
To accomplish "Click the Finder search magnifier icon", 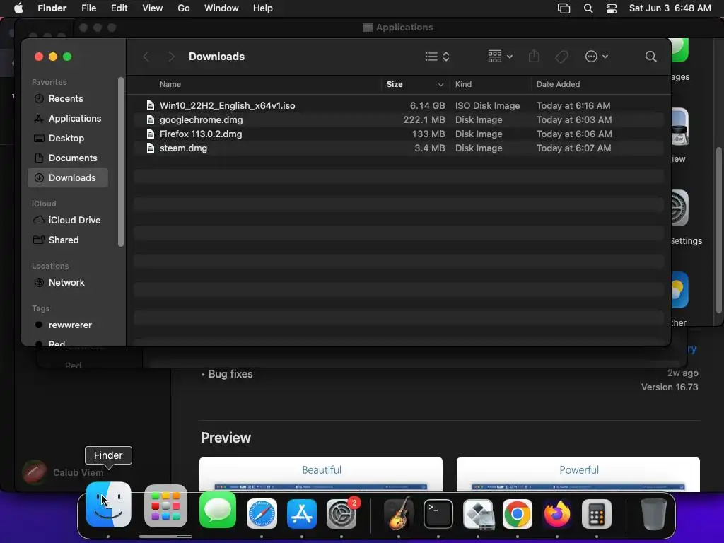I will 651,57.
